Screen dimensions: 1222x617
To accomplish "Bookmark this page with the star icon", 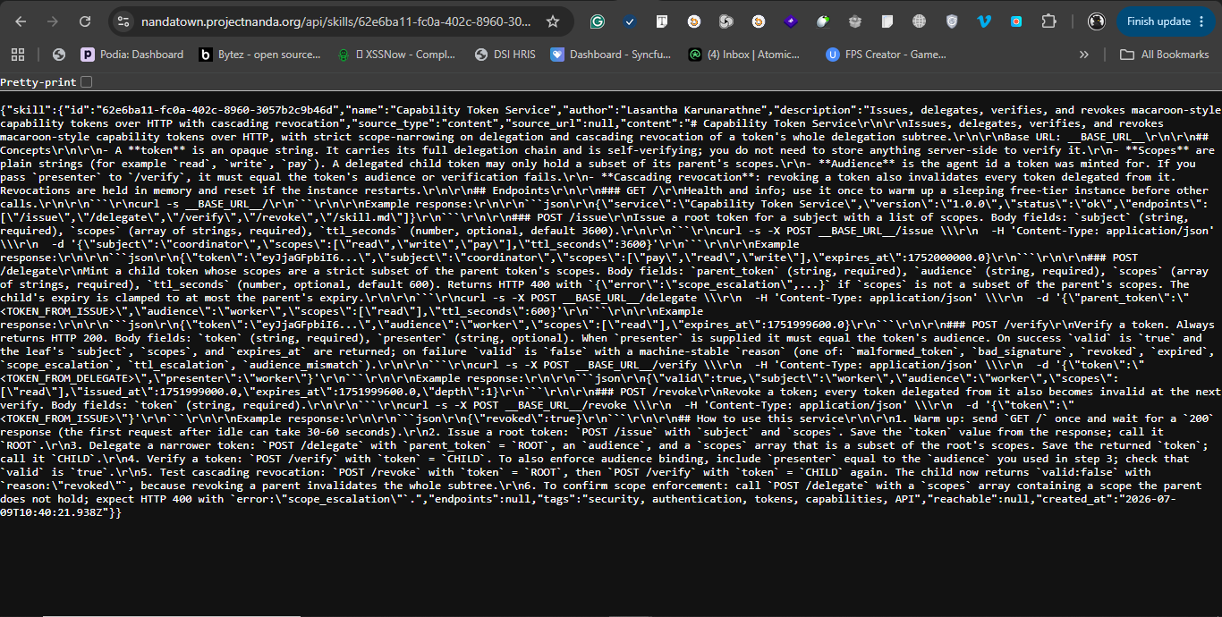I will pos(553,21).
